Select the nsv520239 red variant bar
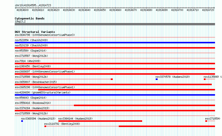The image size is (222, 136). [x=115, y=48]
